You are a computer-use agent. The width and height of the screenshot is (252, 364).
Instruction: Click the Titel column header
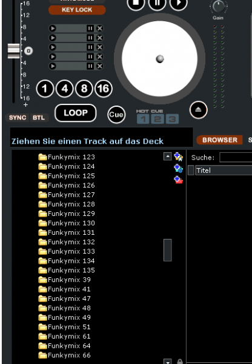(224, 170)
